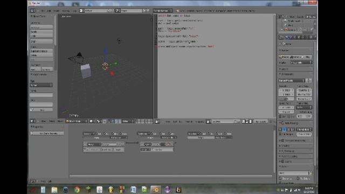Open the Format menu in Text Editor header

189,122
